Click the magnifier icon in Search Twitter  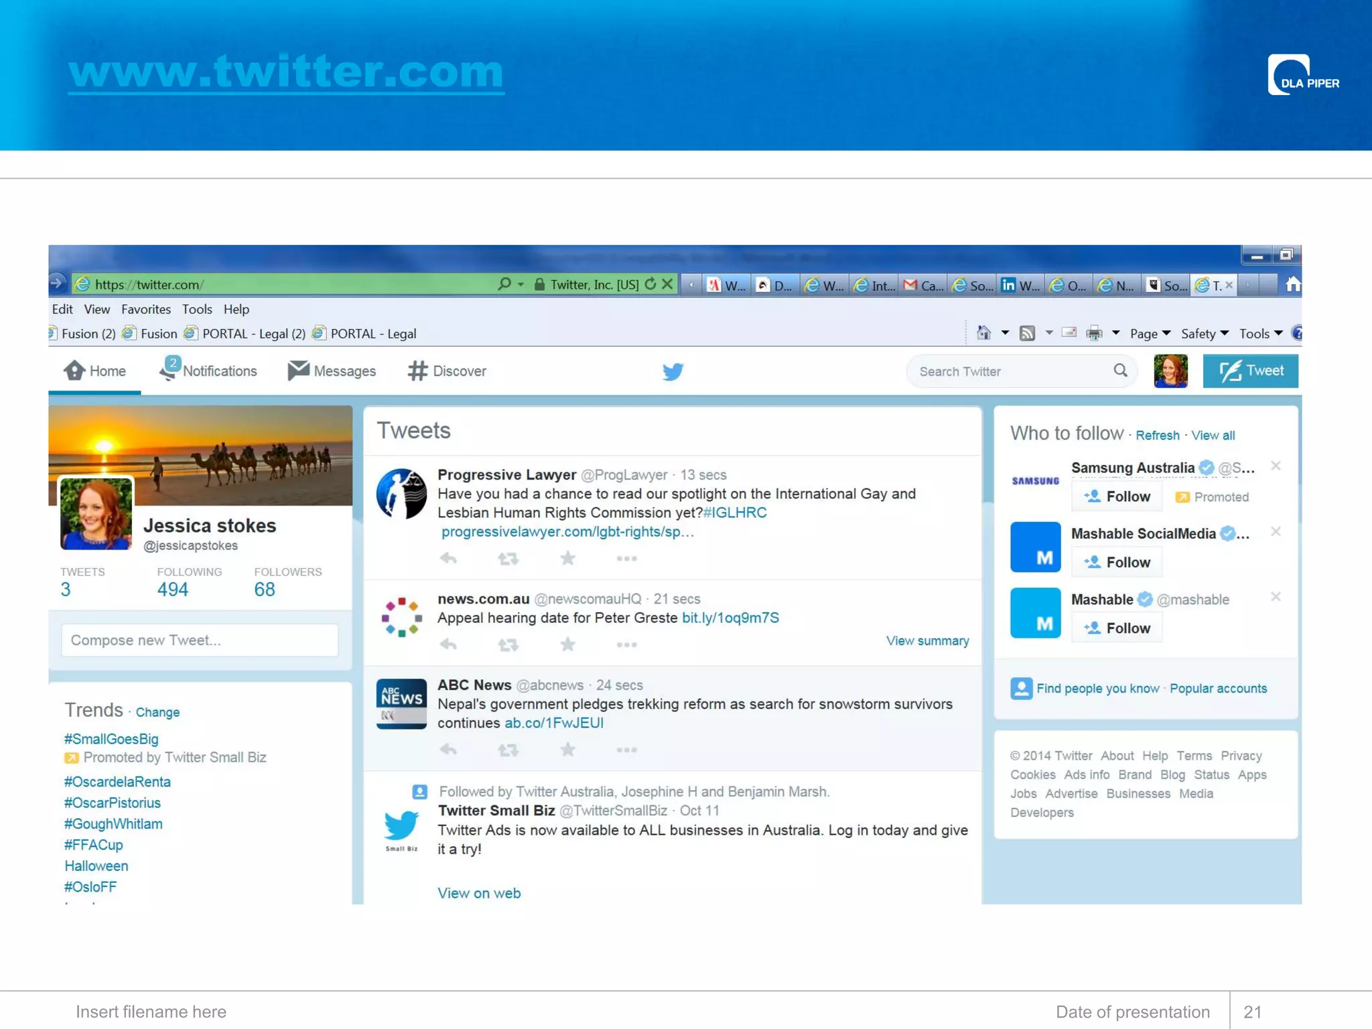click(x=1120, y=370)
